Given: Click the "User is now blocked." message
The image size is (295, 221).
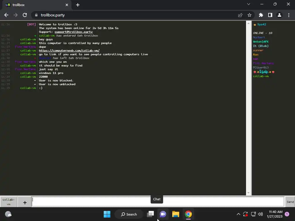Looking at the screenshot, I should pyautogui.click(x=56, y=81).
